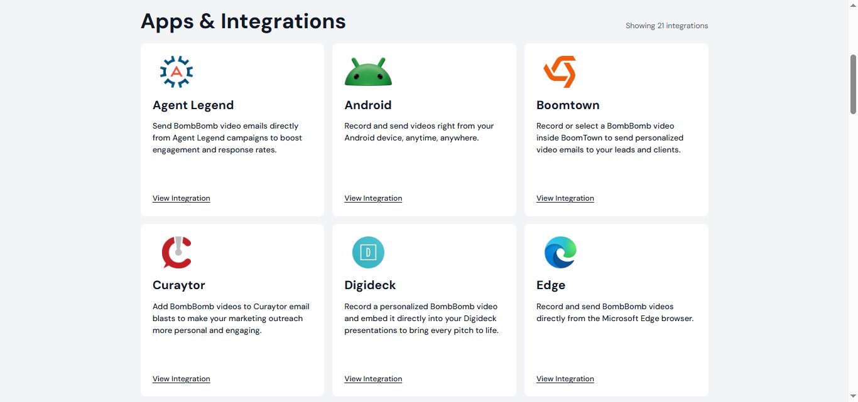Click the Microsoft Edge browser logo
The height and width of the screenshot is (402, 858).
(560, 252)
